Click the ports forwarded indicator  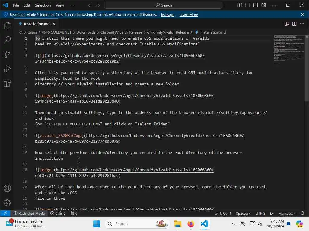pyautogui.click(x=74, y=213)
